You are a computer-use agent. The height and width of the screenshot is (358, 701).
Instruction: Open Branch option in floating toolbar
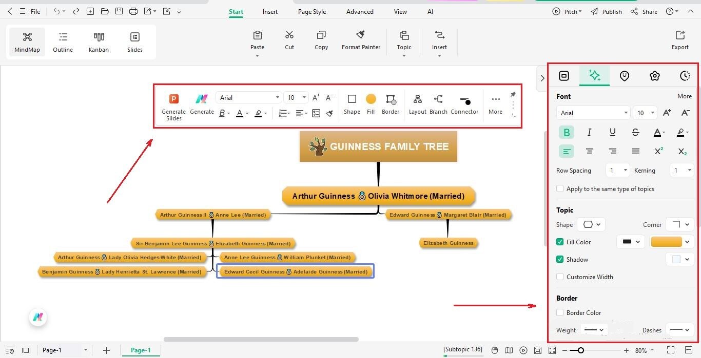tap(438, 104)
